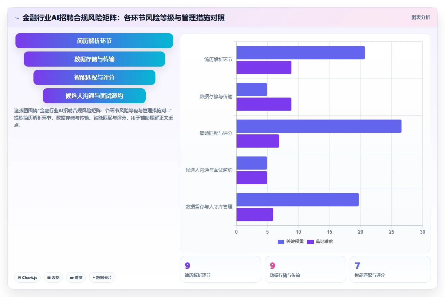
Task: Toggle the 落地难度 legend swatch
Action: coord(310,242)
